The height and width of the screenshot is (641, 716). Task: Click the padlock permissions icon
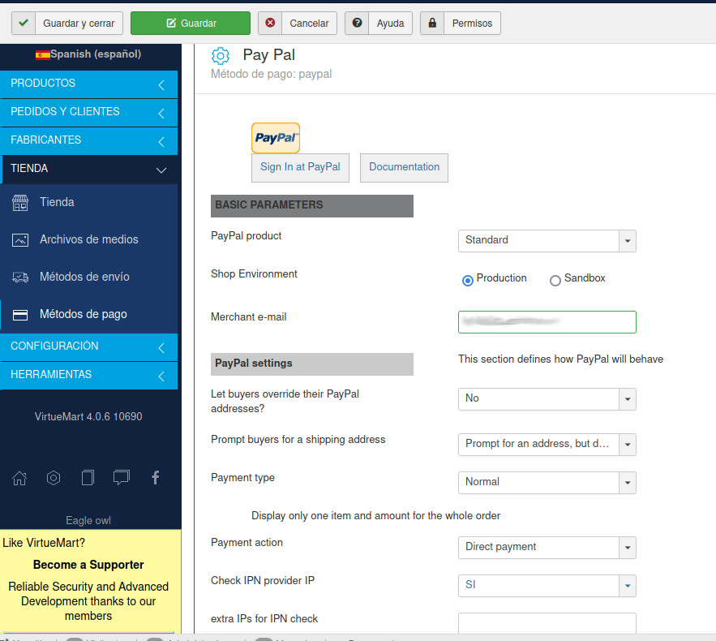[x=432, y=23]
